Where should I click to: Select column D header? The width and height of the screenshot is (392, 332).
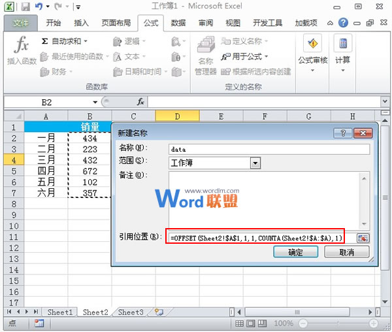click(177, 116)
